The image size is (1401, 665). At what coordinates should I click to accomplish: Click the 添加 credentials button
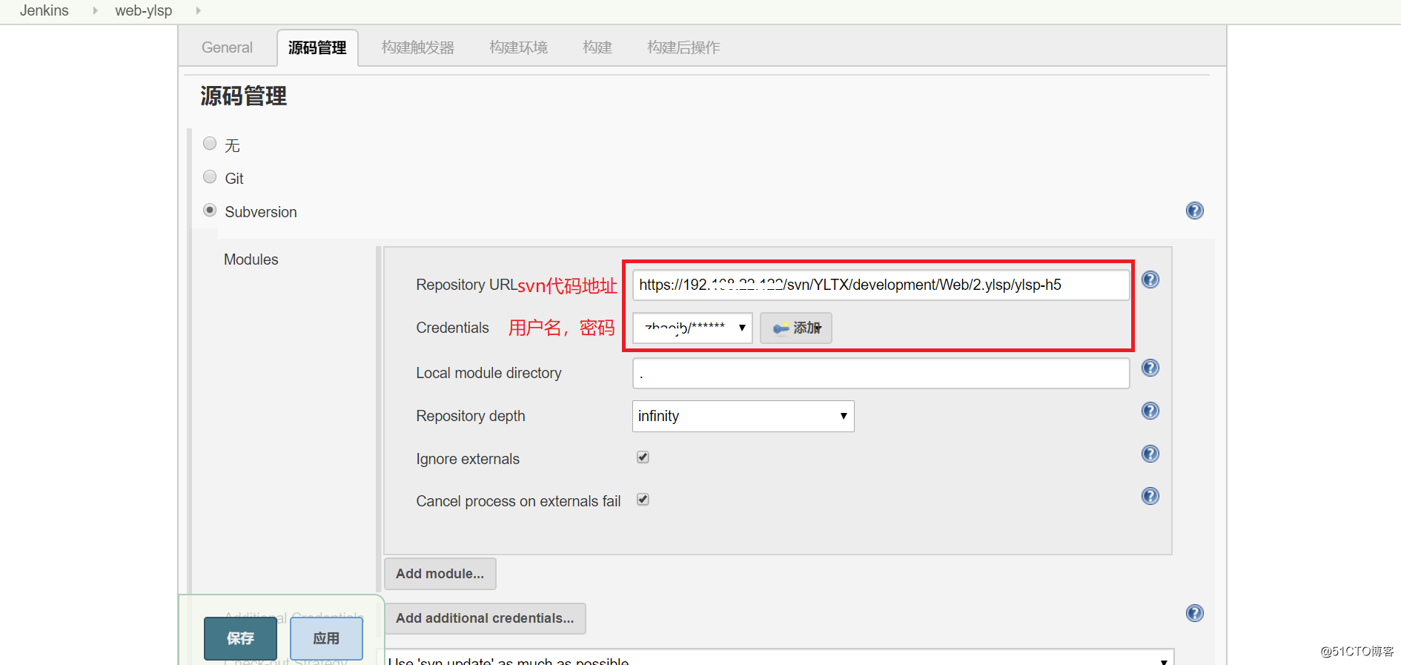(x=796, y=328)
